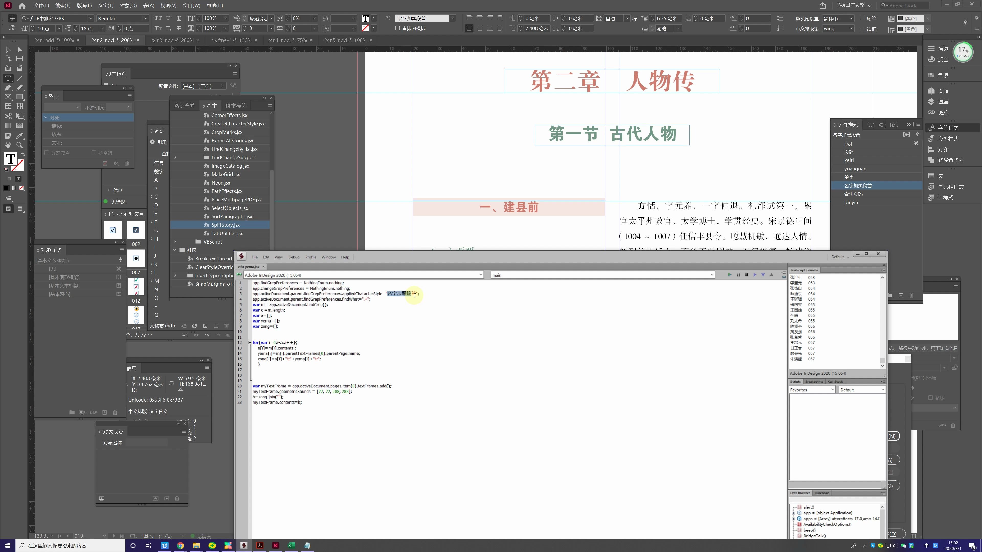
Task: Click the share/export icon in top bar
Action: pyautogui.click(x=823, y=5)
